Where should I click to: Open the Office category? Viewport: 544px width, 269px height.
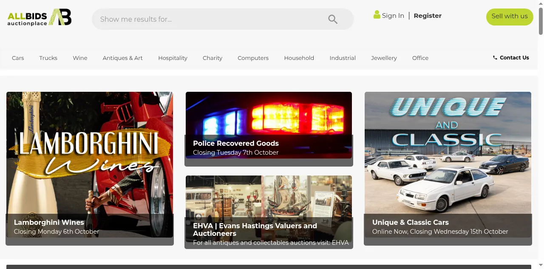(420, 58)
